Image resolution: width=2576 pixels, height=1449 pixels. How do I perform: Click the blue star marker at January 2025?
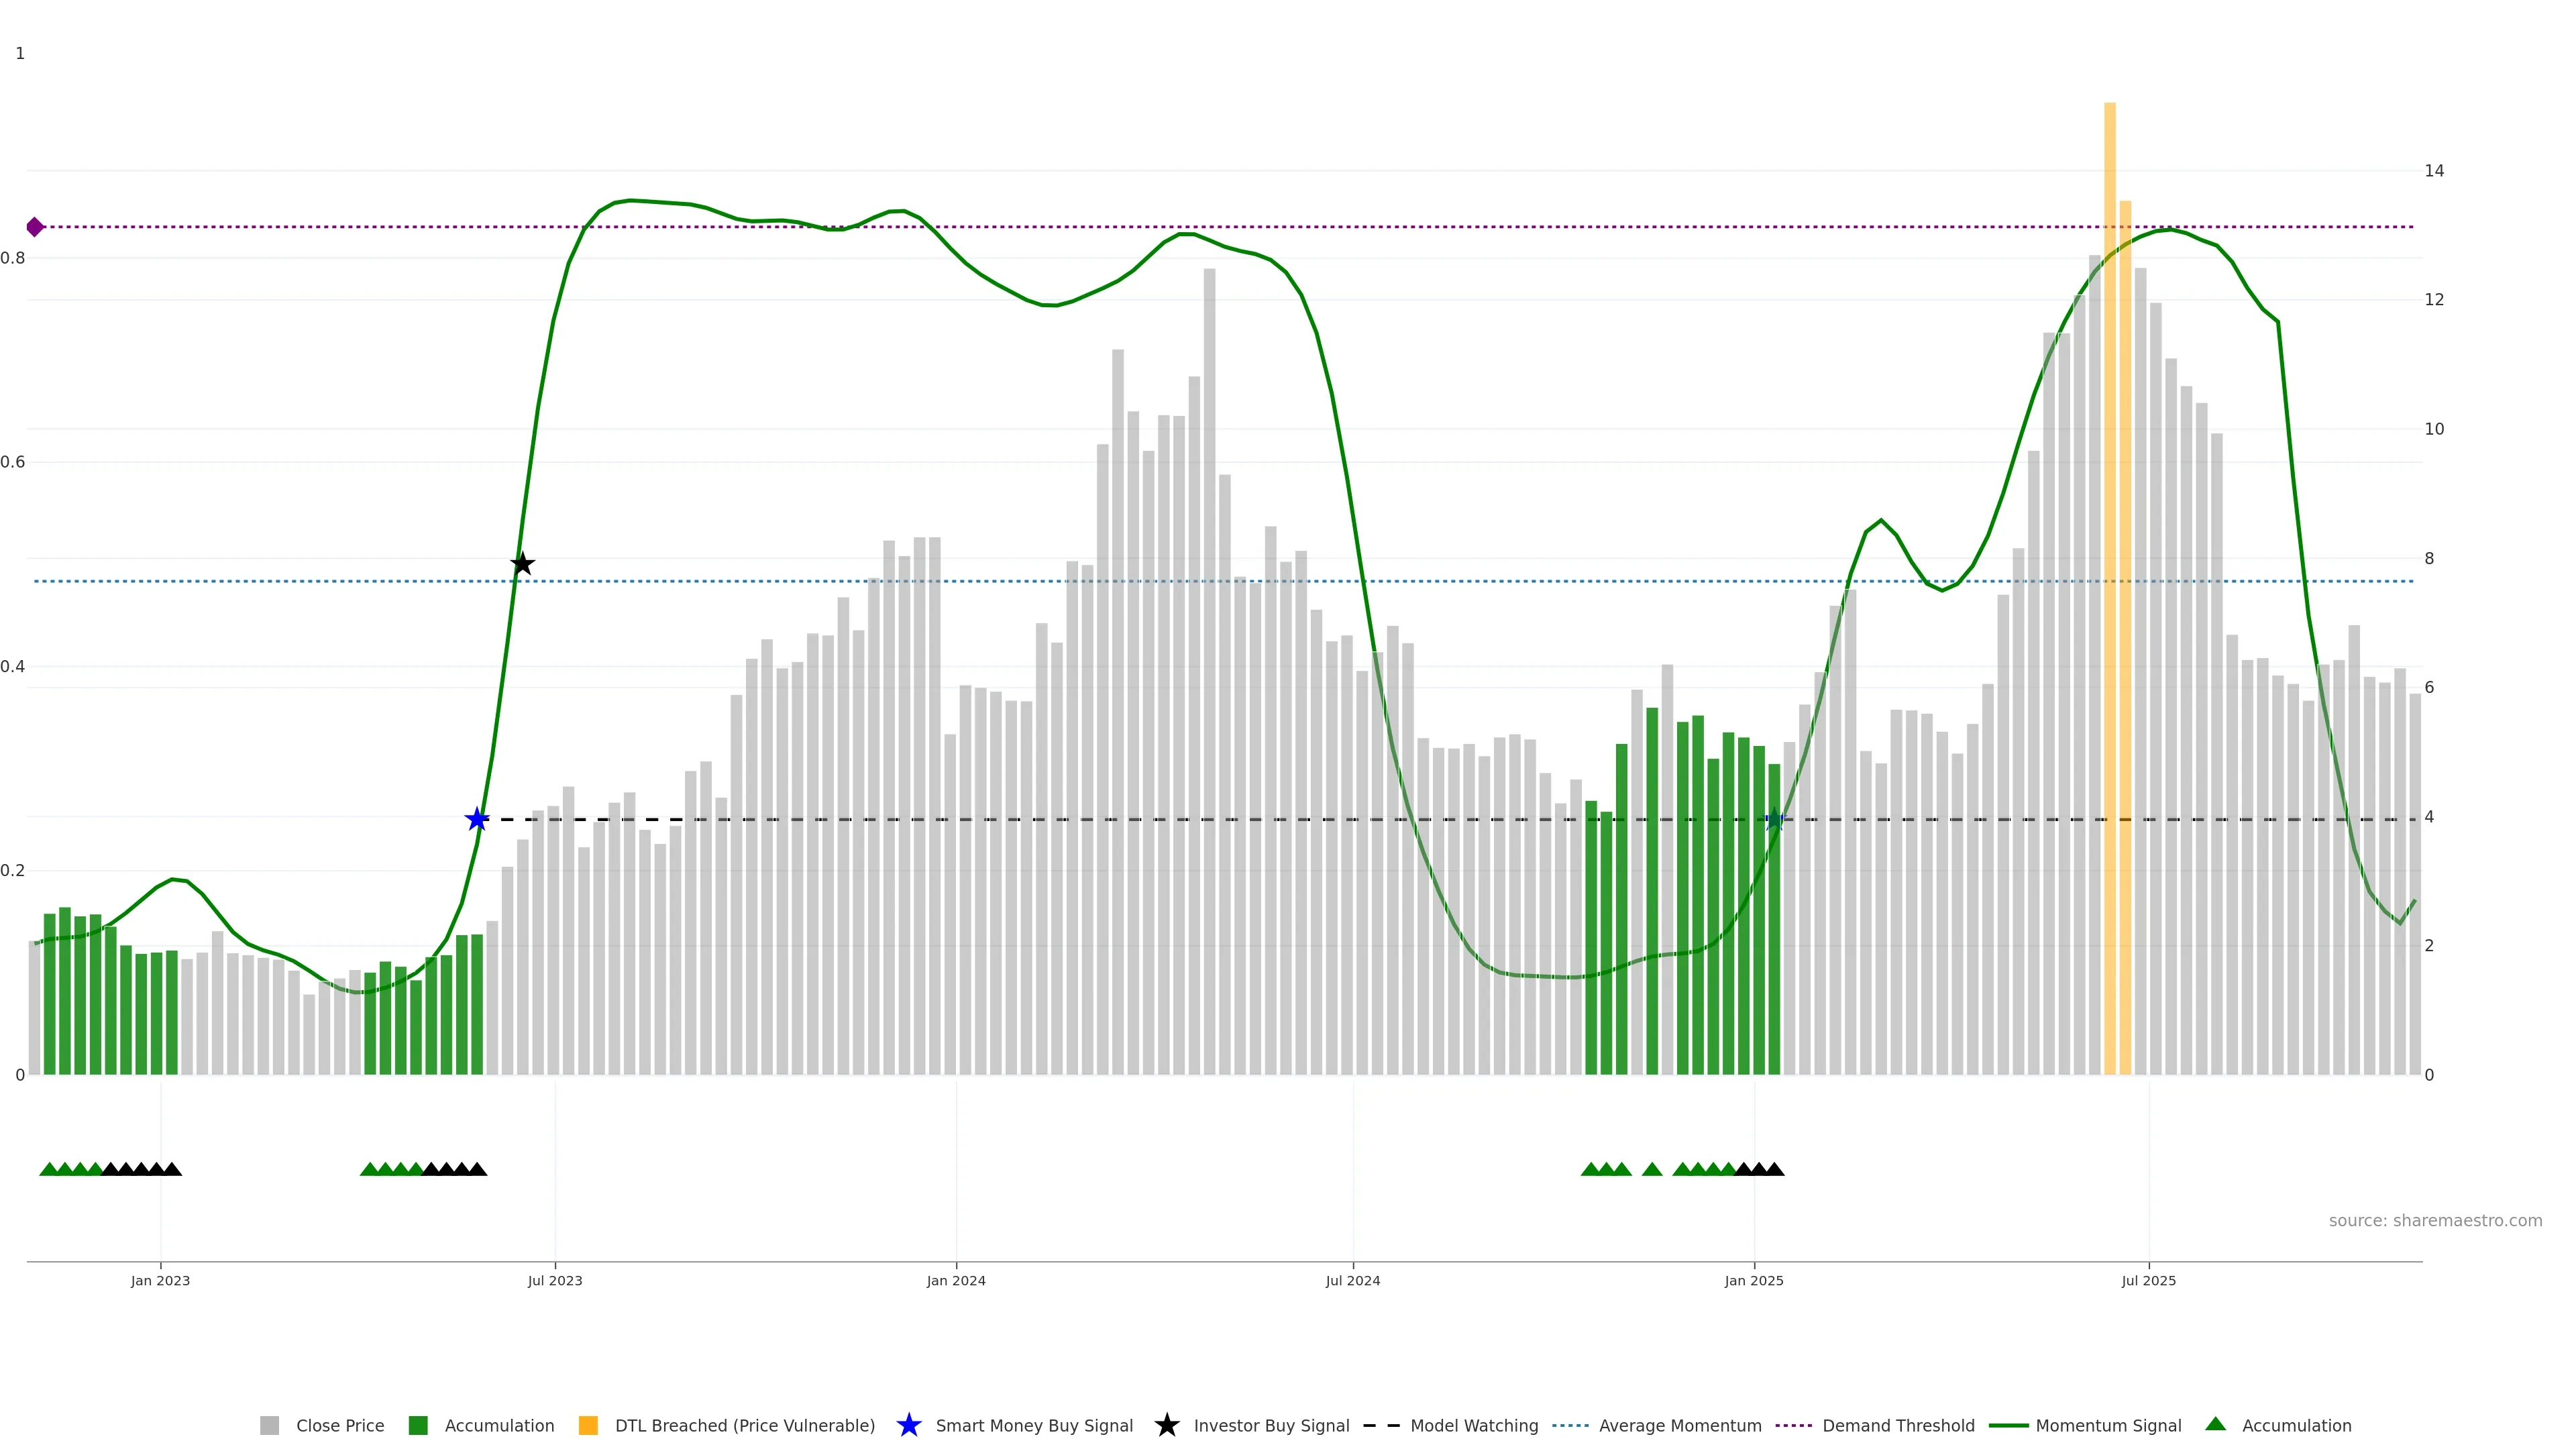[x=1774, y=820]
